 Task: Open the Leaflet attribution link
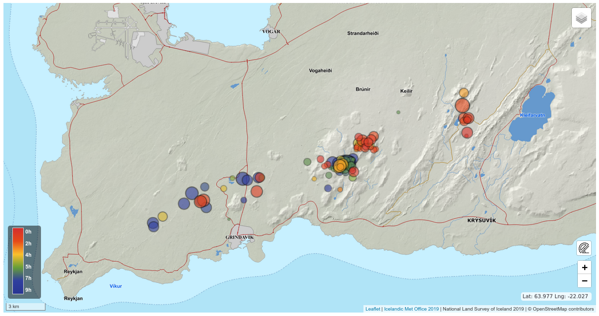pyautogui.click(x=373, y=309)
